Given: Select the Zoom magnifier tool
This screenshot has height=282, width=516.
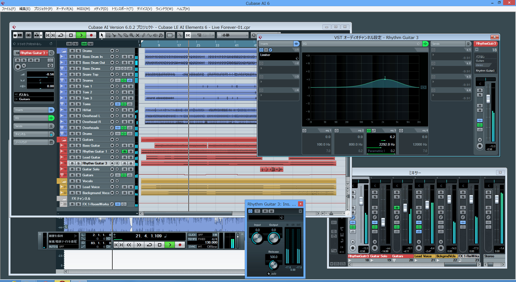Looking at the screenshot, I should pyautogui.click(x=131, y=35).
